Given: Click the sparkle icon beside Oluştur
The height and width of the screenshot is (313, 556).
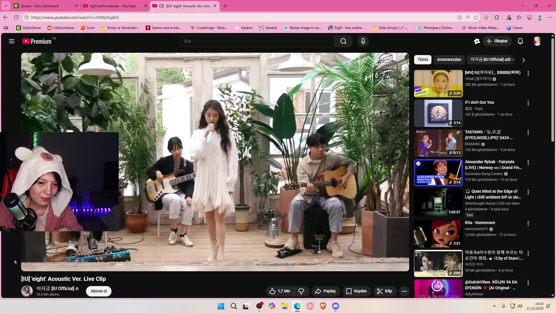Looking at the screenshot, I should point(477,41).
